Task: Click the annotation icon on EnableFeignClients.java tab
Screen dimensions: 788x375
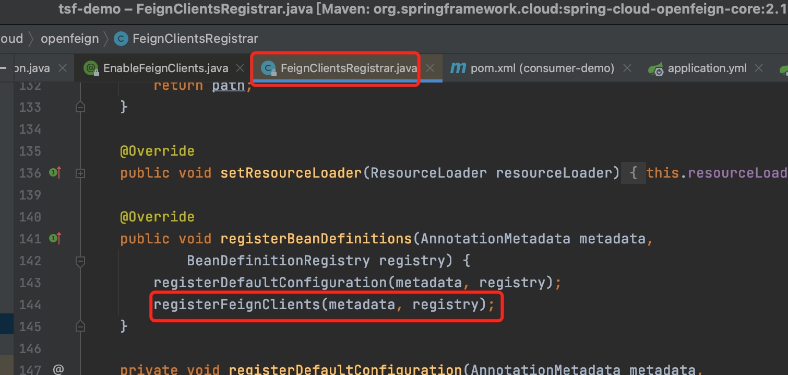Action: [x=91, y=68]
